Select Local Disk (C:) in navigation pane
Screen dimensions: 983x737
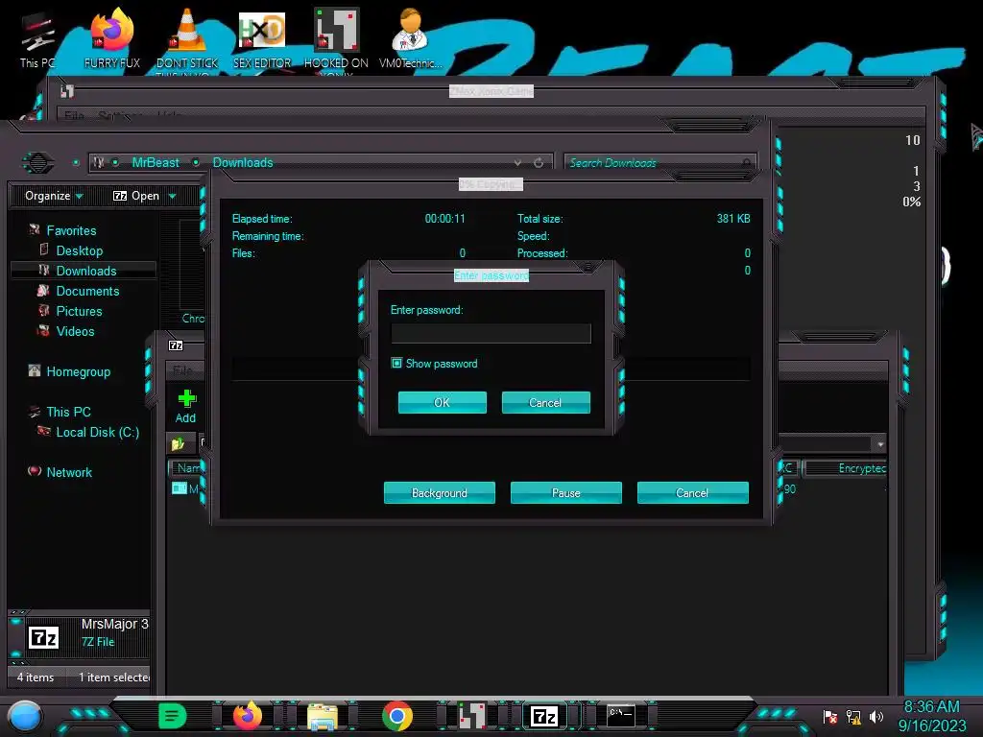click(98, 432)
